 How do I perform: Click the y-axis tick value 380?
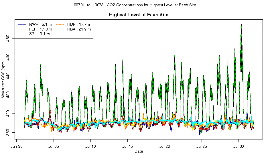coord(8,133)
